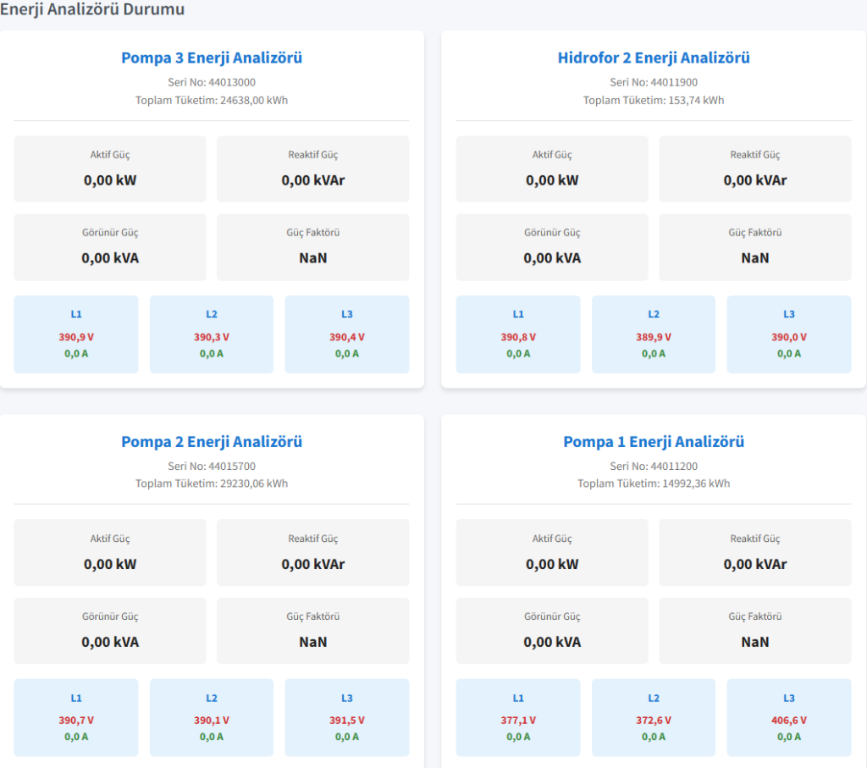Click the Pompa 3 Enerji Analizörü title

click(x=212, y=58)
